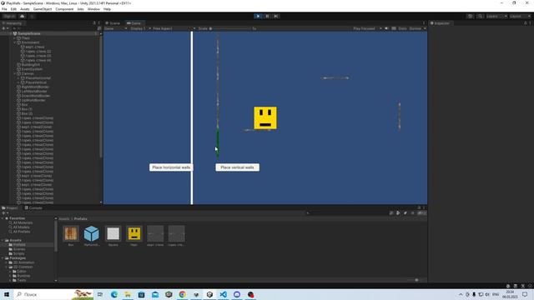Image resolution: width=534 pixels, height=300 pixels.
Task: Open the Scripts folder in Project tree
Action: click(x=18, y=253)
